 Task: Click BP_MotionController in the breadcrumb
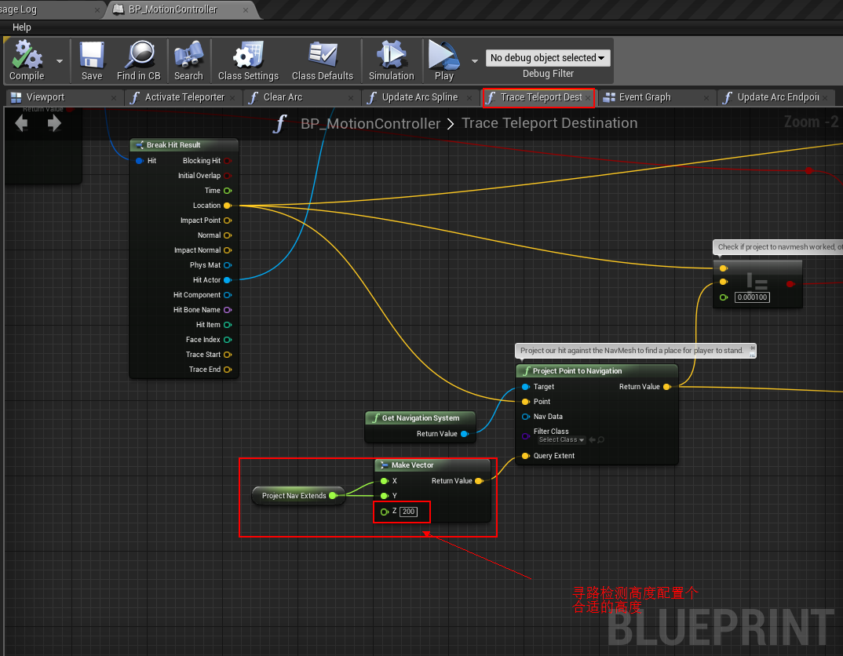click(x=370, y=124)
